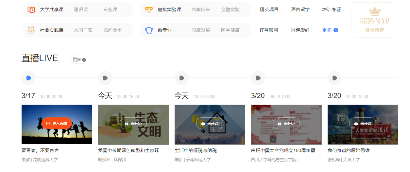410x172 pixels.
Task: Open the IT互联网 link
Action: [x=269, y=30]
